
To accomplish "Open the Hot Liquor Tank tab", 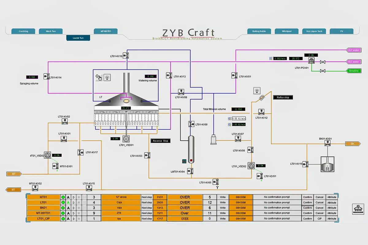I will click(314, 31).
